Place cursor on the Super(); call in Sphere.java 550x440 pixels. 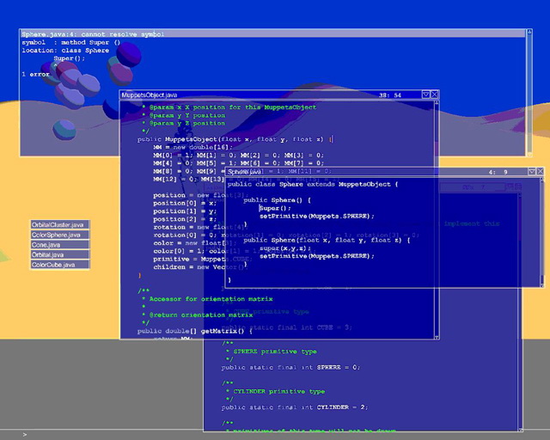click(x=275, y=208)
